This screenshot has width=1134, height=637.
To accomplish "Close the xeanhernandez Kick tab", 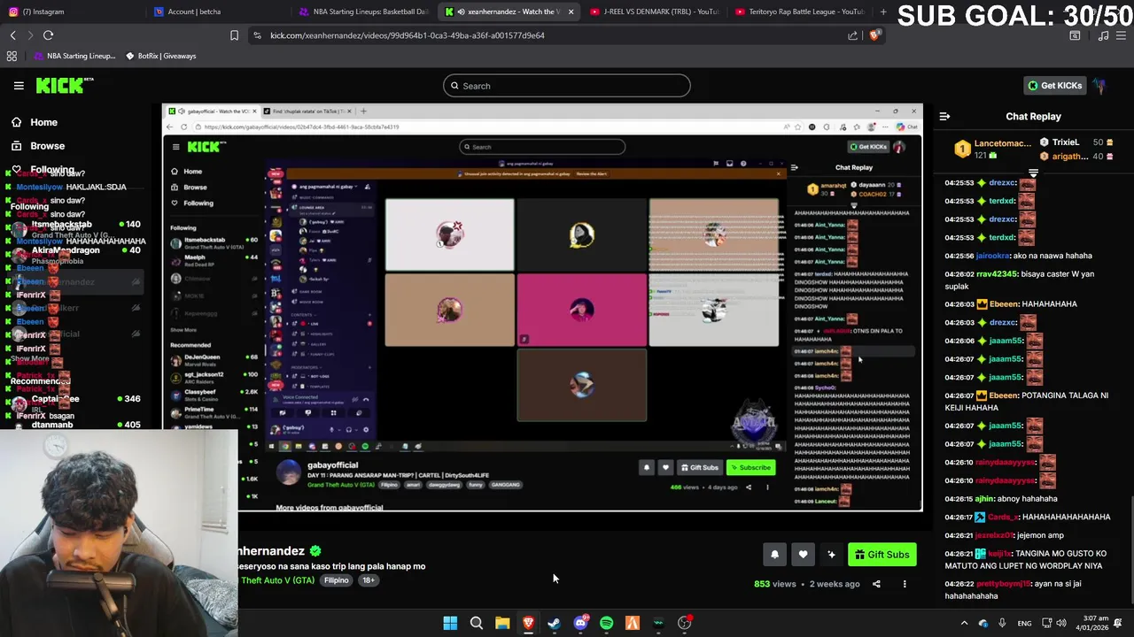I will coord(571,12).
